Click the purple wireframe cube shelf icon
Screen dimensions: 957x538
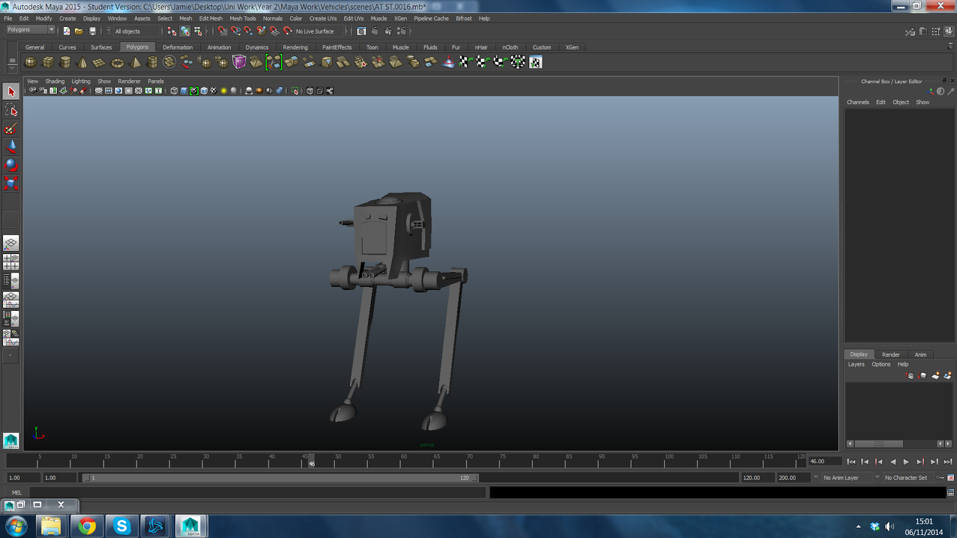pyautogui.click(x=239, y=62)
